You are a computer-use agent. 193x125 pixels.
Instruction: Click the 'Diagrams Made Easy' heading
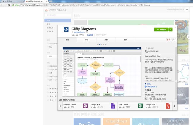point(152,56)
